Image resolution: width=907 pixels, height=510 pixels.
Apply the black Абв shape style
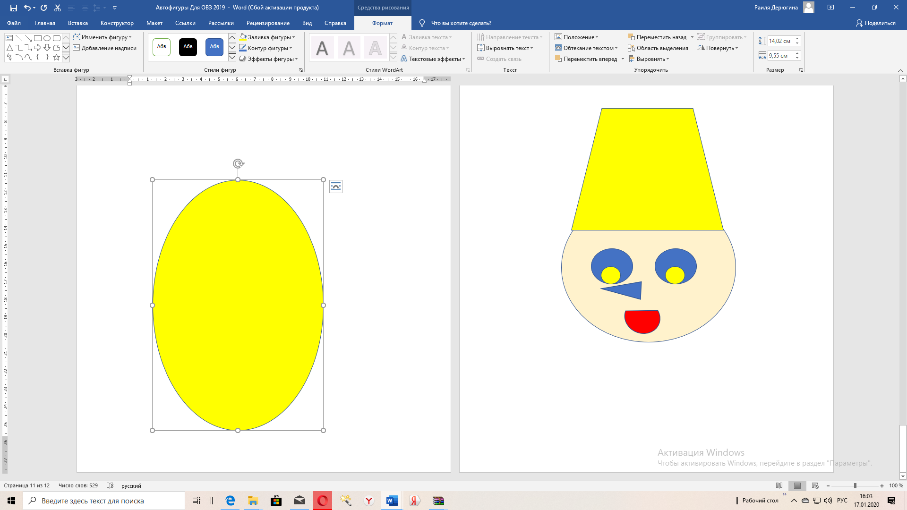point(188,47)
